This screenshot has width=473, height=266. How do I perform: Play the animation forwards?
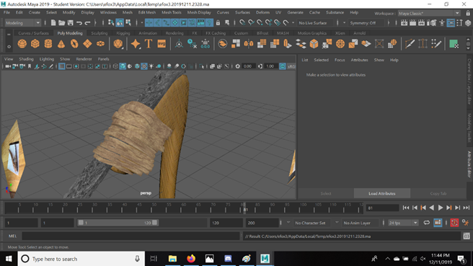pos(440,208)
